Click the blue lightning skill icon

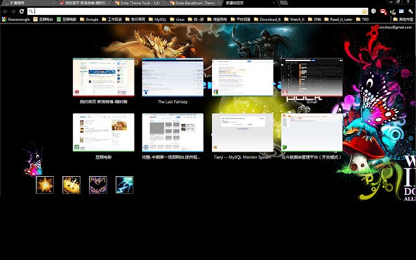coord(124,185)
